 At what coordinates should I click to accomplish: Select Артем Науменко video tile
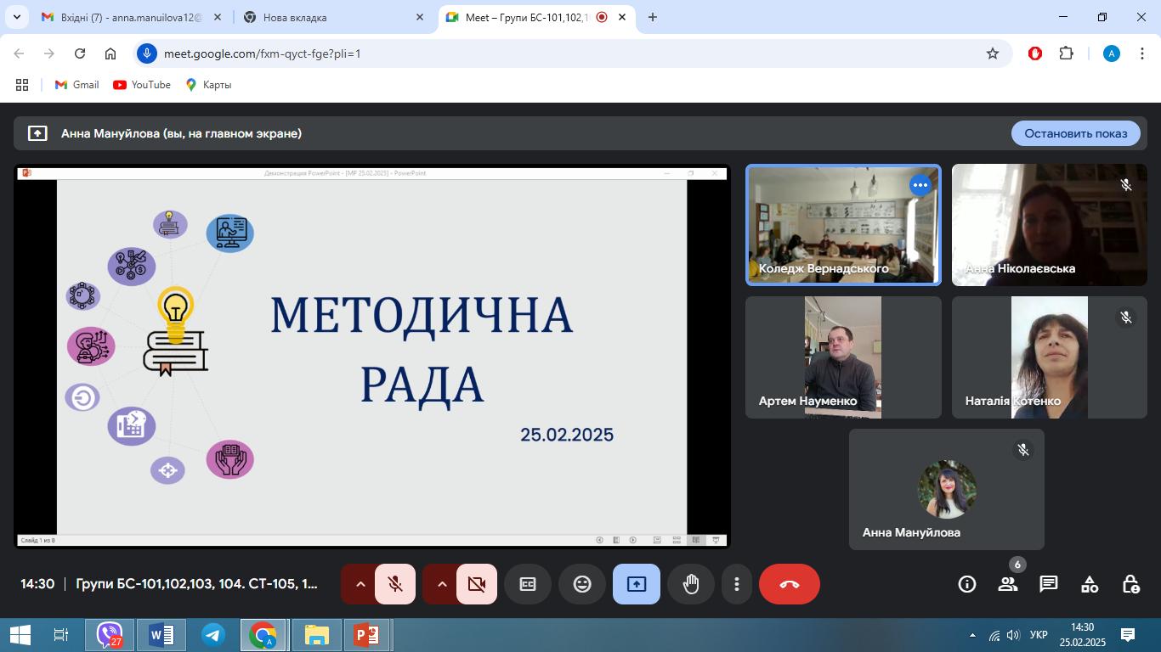point(843,357)
